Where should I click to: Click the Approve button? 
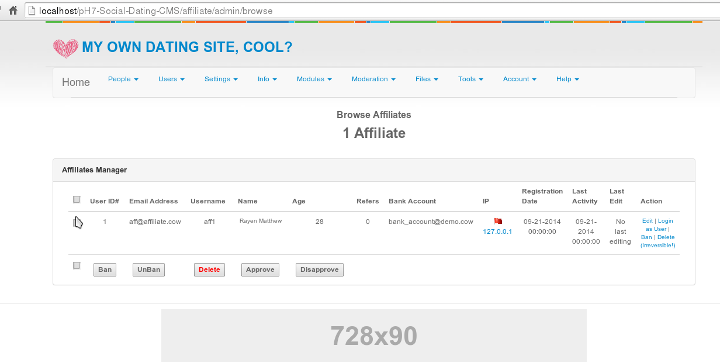click(x=260, y=269)
